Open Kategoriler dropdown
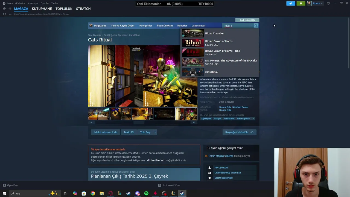Screen dimensions: 350x197 coord(146,26)
